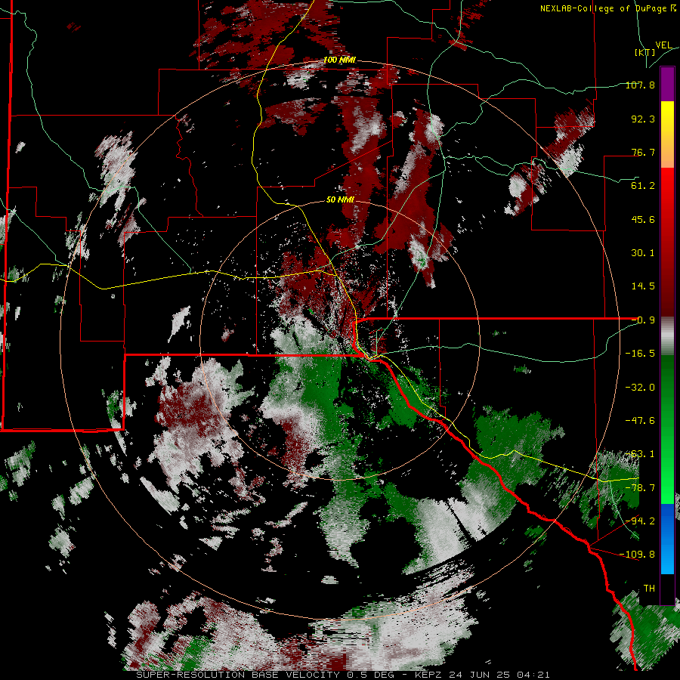Viewport: 680px width, 680px height.
Task: Select the 30.1 legend value
Action: click(643, 253)
